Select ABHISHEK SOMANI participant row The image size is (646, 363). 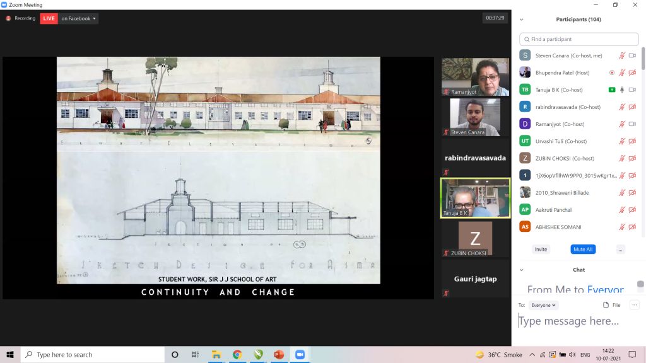point(579,227)
